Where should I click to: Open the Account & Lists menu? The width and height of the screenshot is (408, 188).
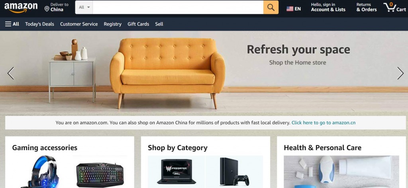[x=328, y=7]
